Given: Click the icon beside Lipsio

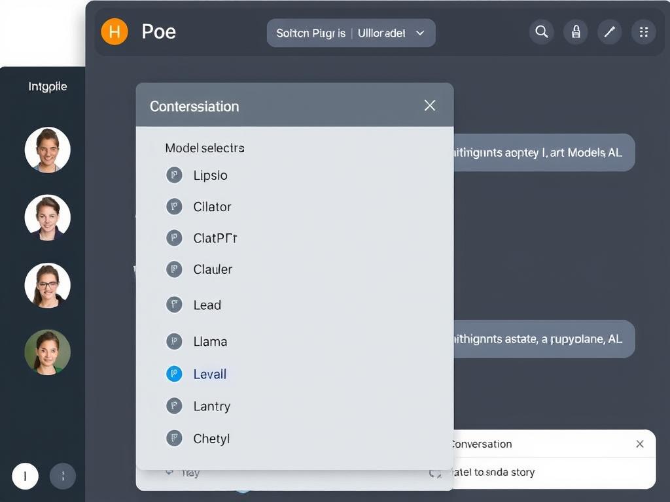Looking at the screenshot, I should 174,175.
